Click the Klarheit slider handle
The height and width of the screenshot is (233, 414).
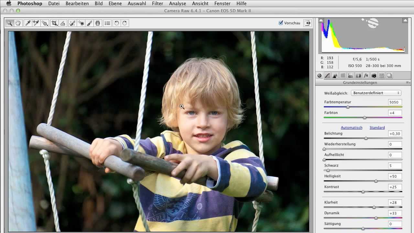[374, 207]
